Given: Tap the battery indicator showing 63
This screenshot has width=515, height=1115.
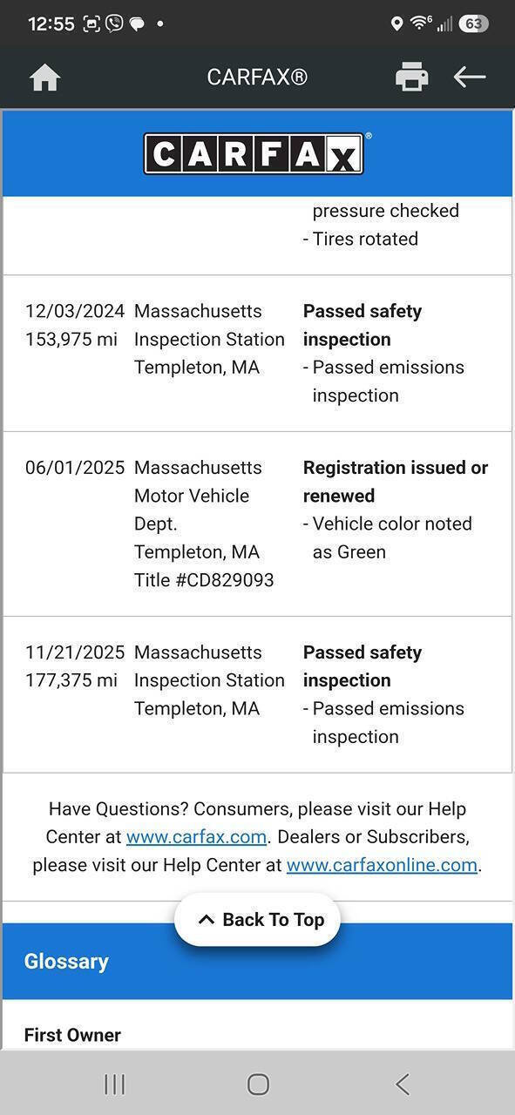Looking at the screenshot, I should (472, 24).
